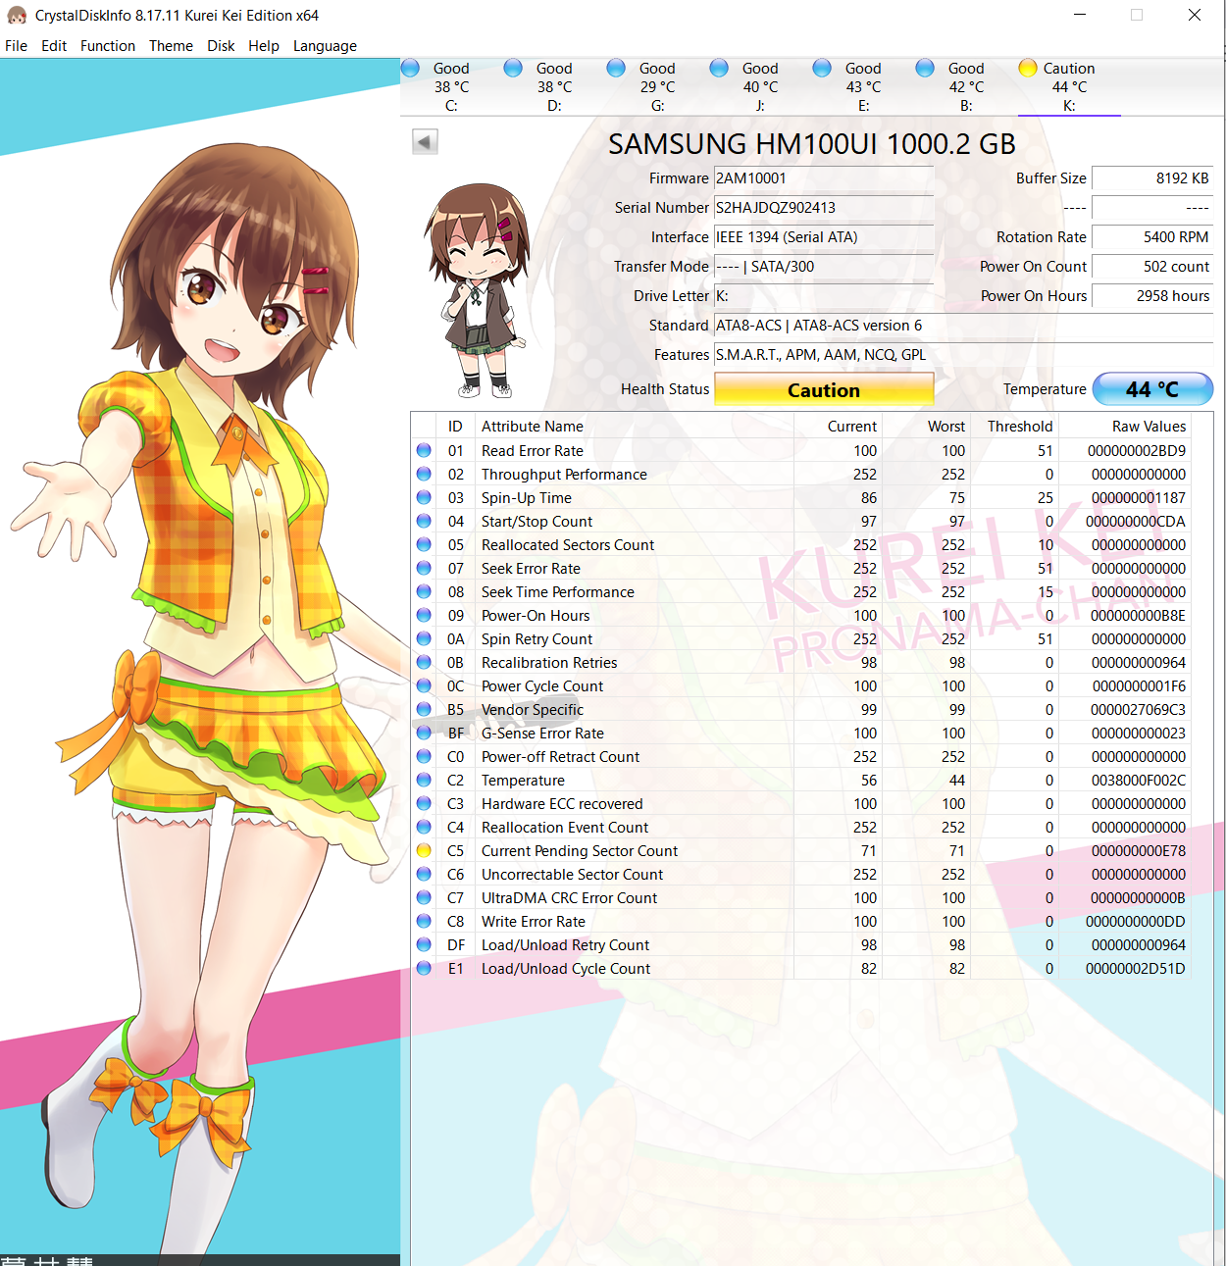Open the Language menu
Screen dimensions: 1226x1266
[325, 46]
